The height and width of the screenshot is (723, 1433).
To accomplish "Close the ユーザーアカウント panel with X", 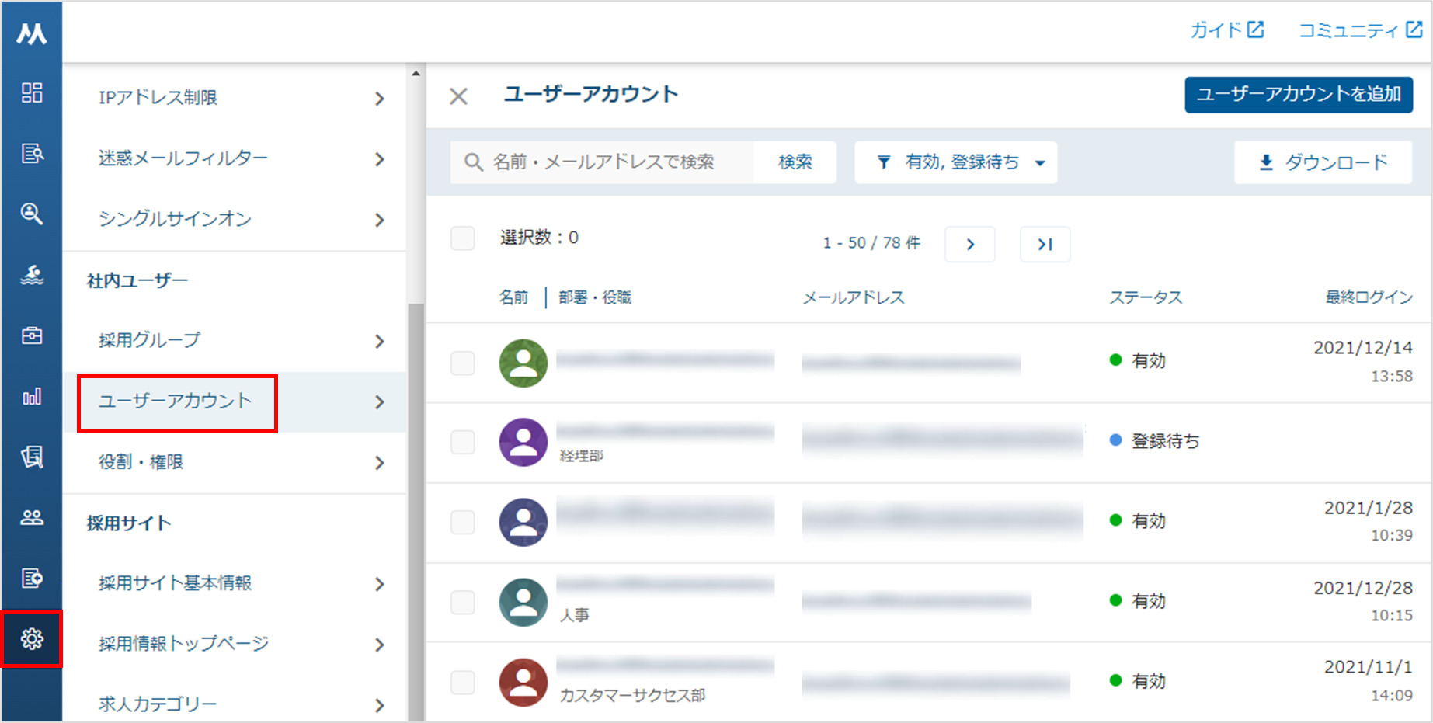I will pos(458,96).
